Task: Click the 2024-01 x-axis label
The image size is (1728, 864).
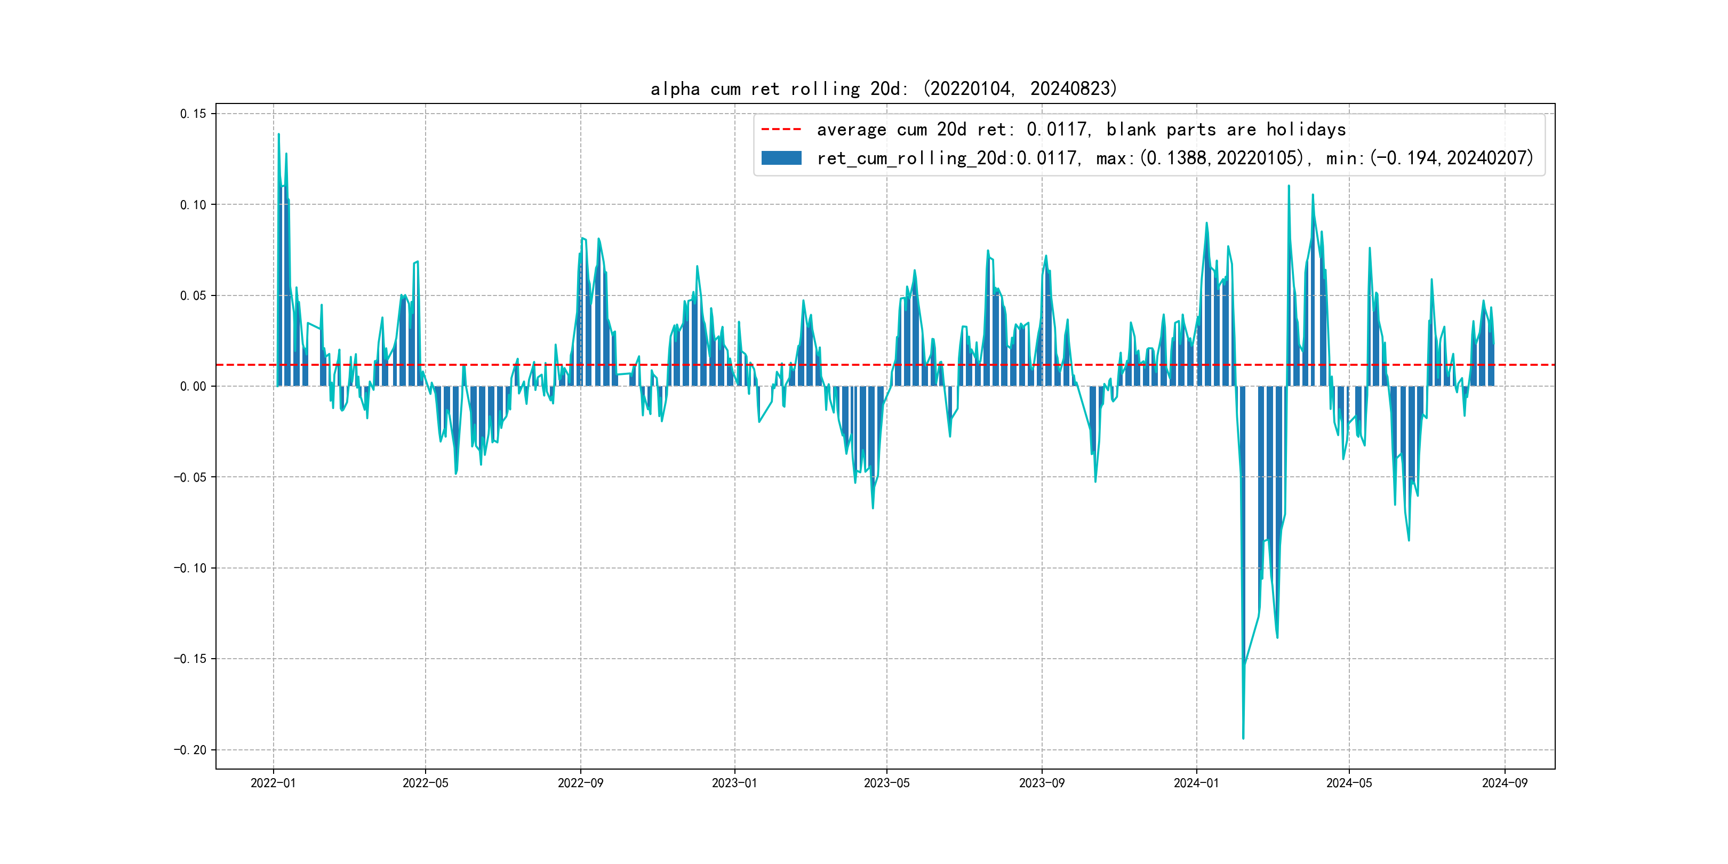Action: pyautogui.click(x=1196, y=783)
